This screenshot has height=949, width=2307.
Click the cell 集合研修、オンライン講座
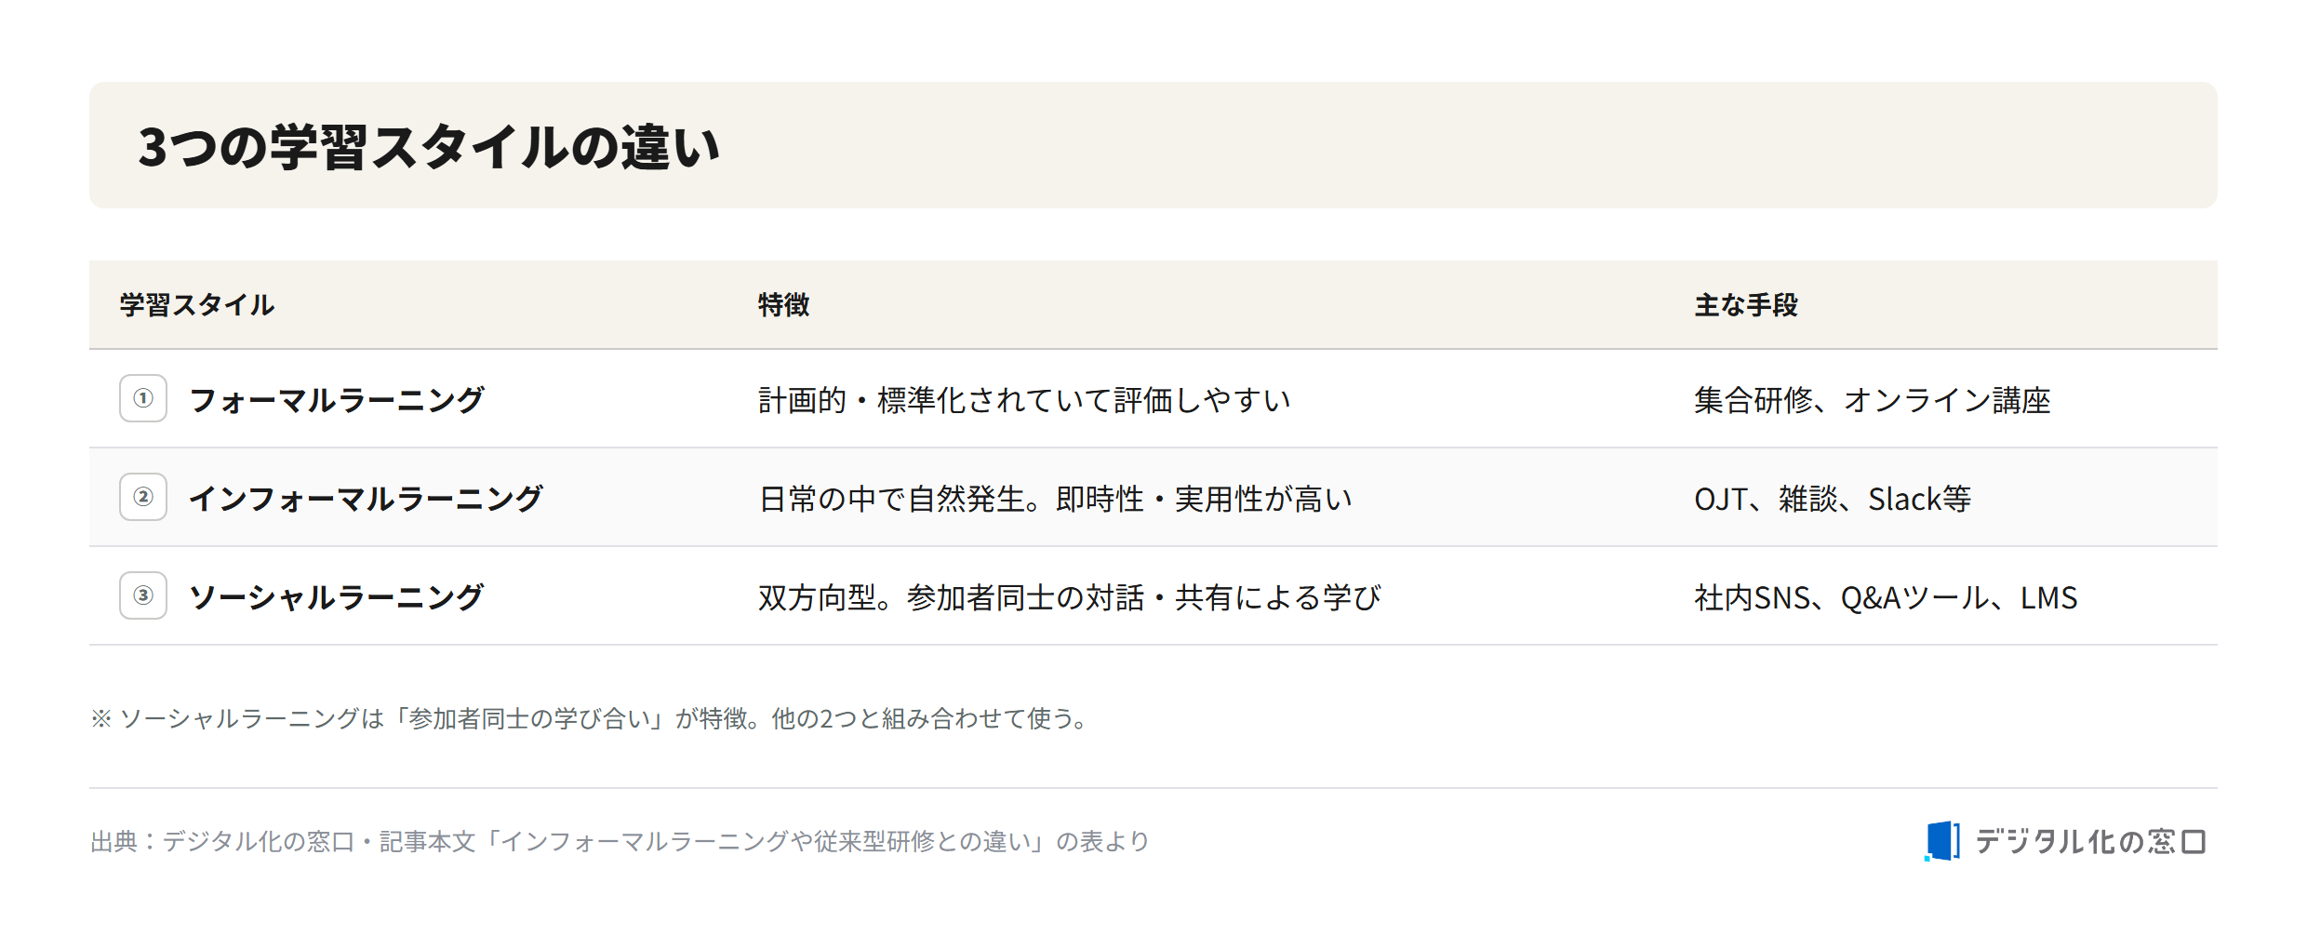pos(1873,400)
